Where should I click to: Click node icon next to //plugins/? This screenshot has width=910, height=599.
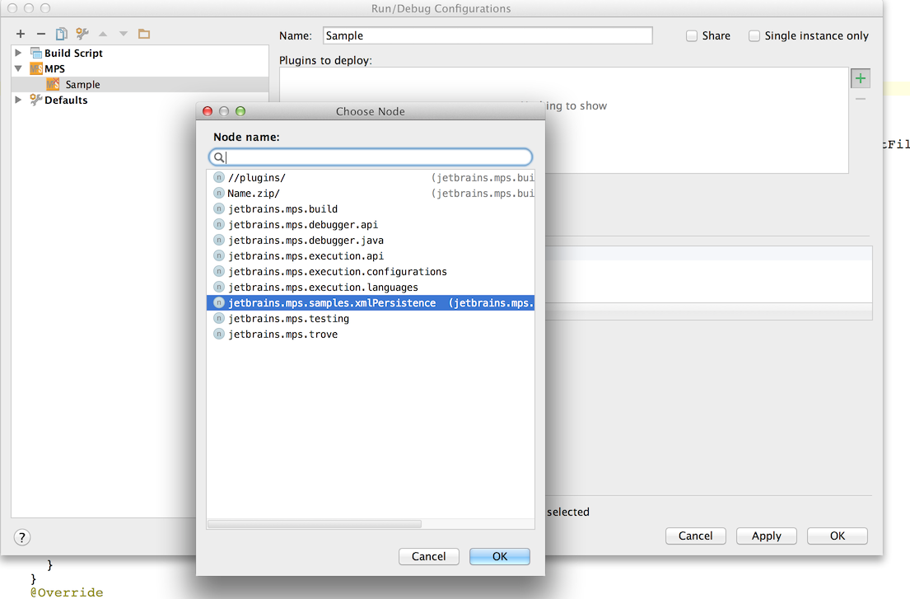tap(219, 178)
